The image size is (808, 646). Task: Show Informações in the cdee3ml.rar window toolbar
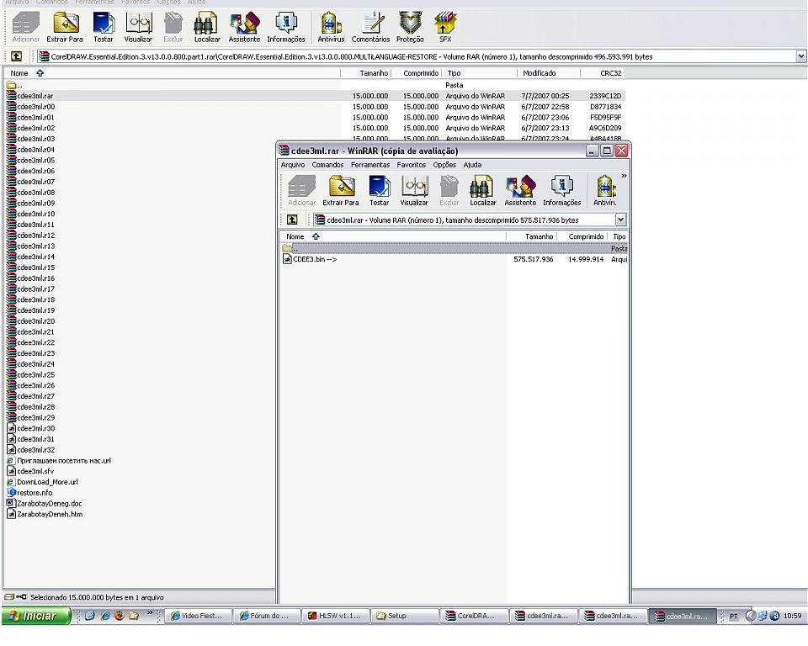561,191
